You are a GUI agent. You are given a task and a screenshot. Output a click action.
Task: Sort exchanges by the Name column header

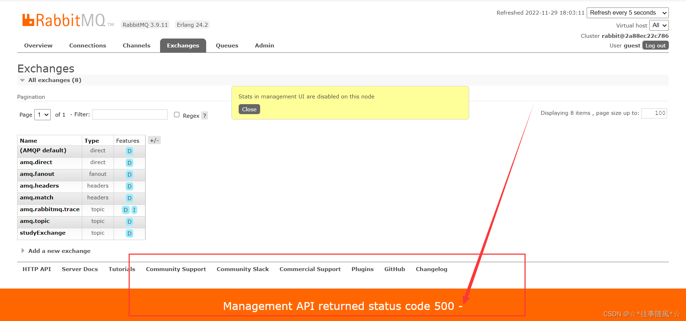click(x=29, y=141)
